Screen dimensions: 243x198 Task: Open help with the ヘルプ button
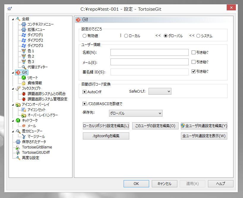(221, 184)
